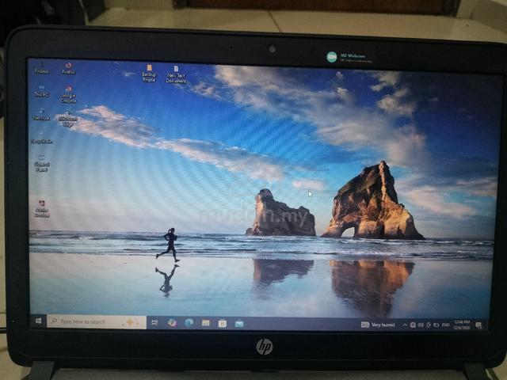The image size is (507, 380).
Task: Expand hidden system tray icons chevron
Action: [405, 325]
